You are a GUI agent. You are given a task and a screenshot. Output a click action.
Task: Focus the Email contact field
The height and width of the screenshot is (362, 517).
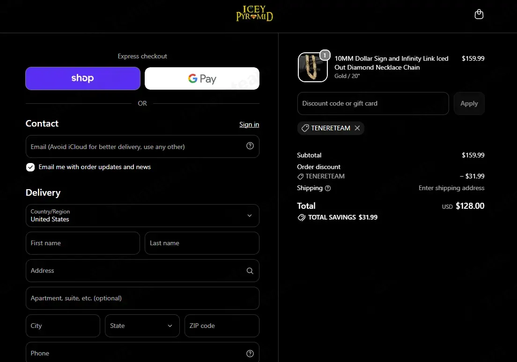pos(142,146)
